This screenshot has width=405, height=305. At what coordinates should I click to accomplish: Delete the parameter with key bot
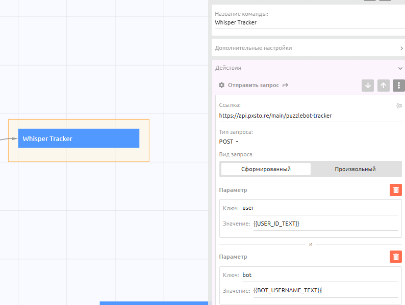pos(395,257)
